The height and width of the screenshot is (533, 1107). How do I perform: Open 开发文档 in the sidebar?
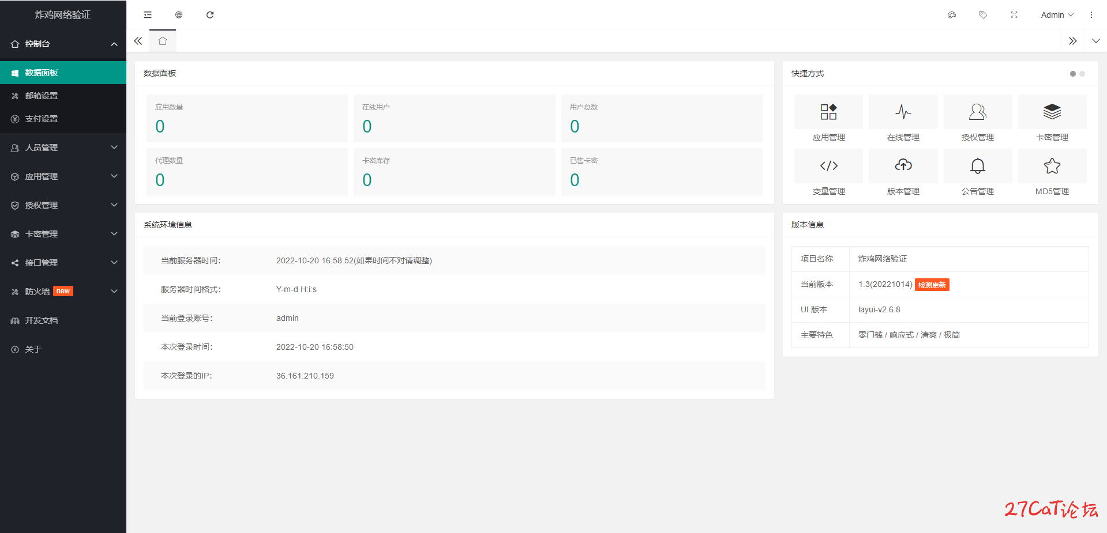pyautogui.click(x=63, y=320)
